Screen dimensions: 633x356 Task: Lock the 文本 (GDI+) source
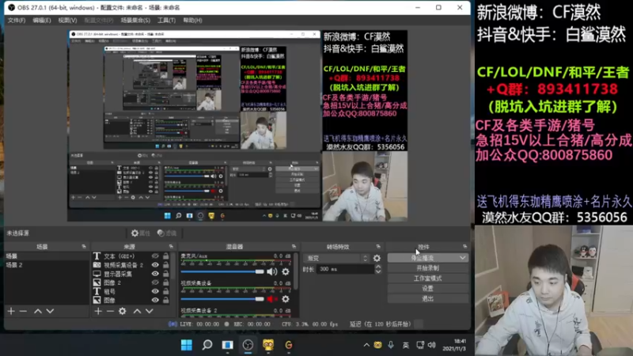[x=166, y=256]
